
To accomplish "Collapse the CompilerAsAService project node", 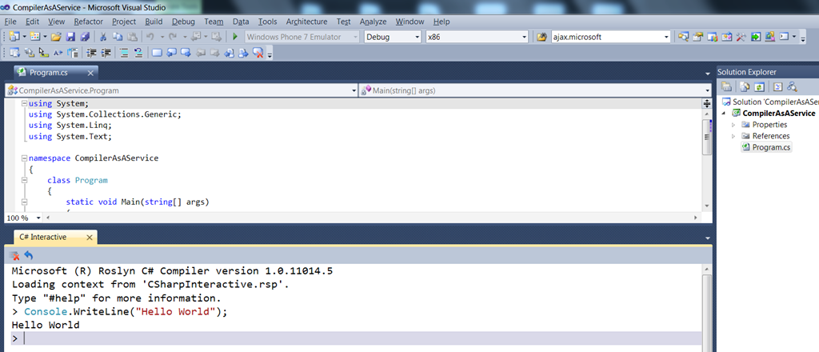I will point(724,114).
